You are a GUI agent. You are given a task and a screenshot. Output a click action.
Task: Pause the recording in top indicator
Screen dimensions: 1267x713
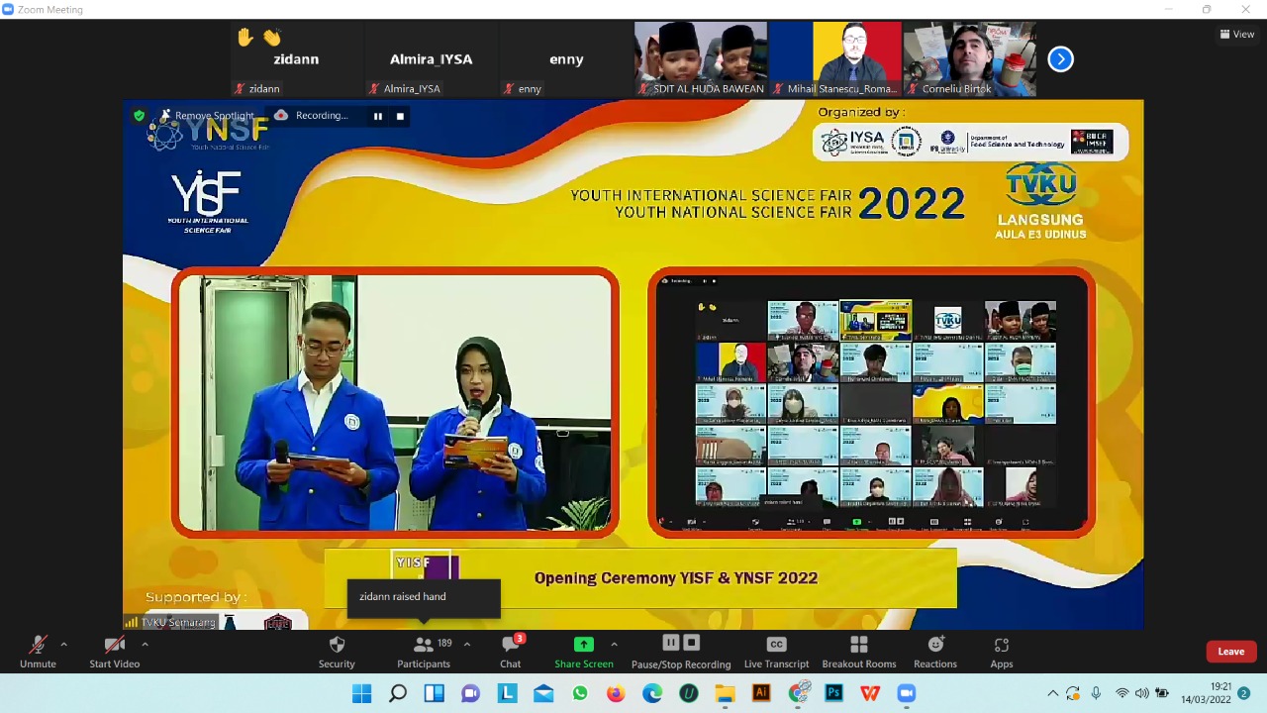tap(377, 116)
